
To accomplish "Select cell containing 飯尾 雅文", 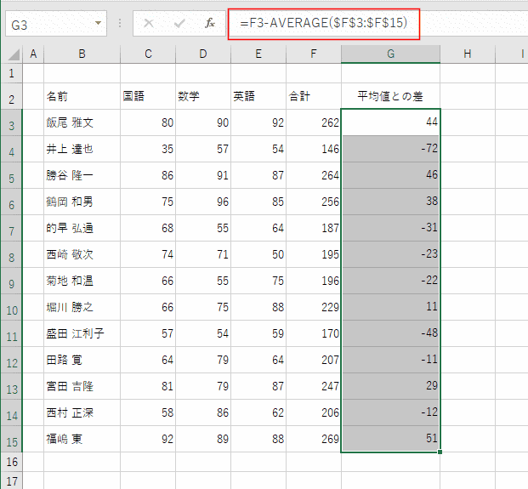I will (82, 122).
